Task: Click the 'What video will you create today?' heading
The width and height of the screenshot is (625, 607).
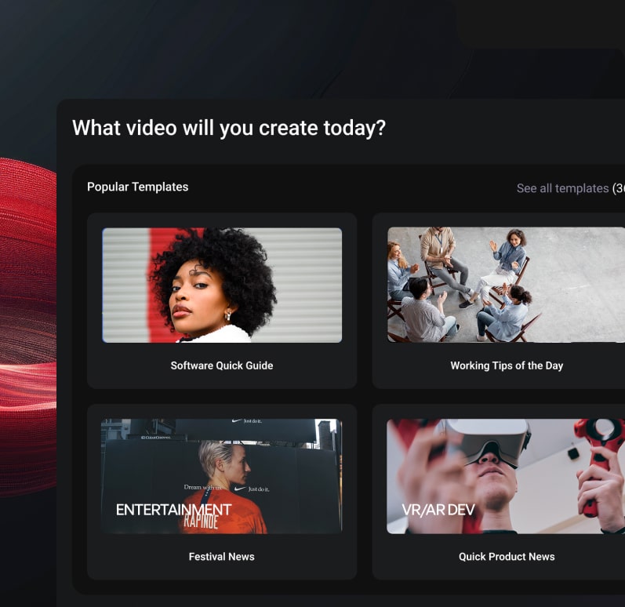Action: click(x=229, y=128)
